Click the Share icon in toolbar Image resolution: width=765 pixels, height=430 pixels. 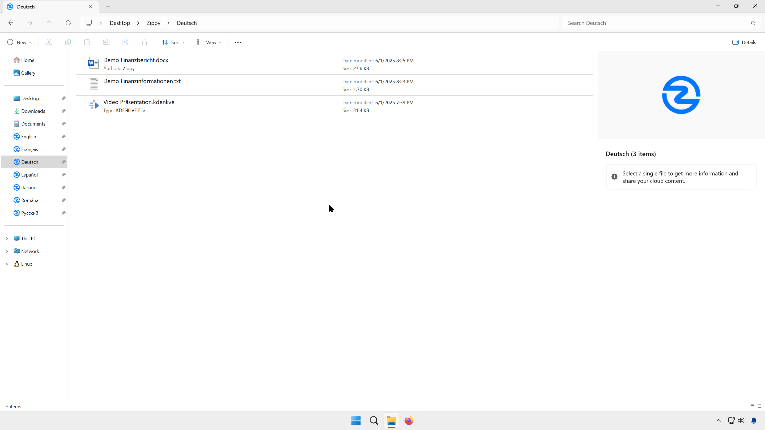125,42
